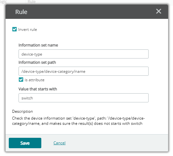Click the 'Information set name' label
The image size is (173, 156).
pyautogui.click(x=38, y=45)
